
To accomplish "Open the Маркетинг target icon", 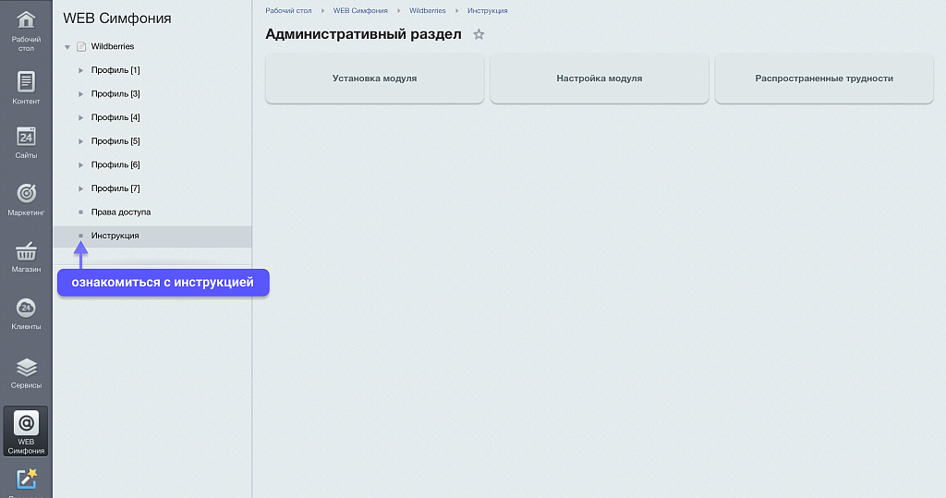I will [x=26, y=194].
